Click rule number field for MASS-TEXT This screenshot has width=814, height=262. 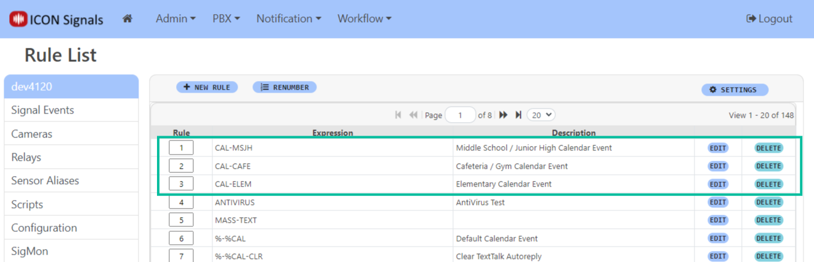[181, 220]
